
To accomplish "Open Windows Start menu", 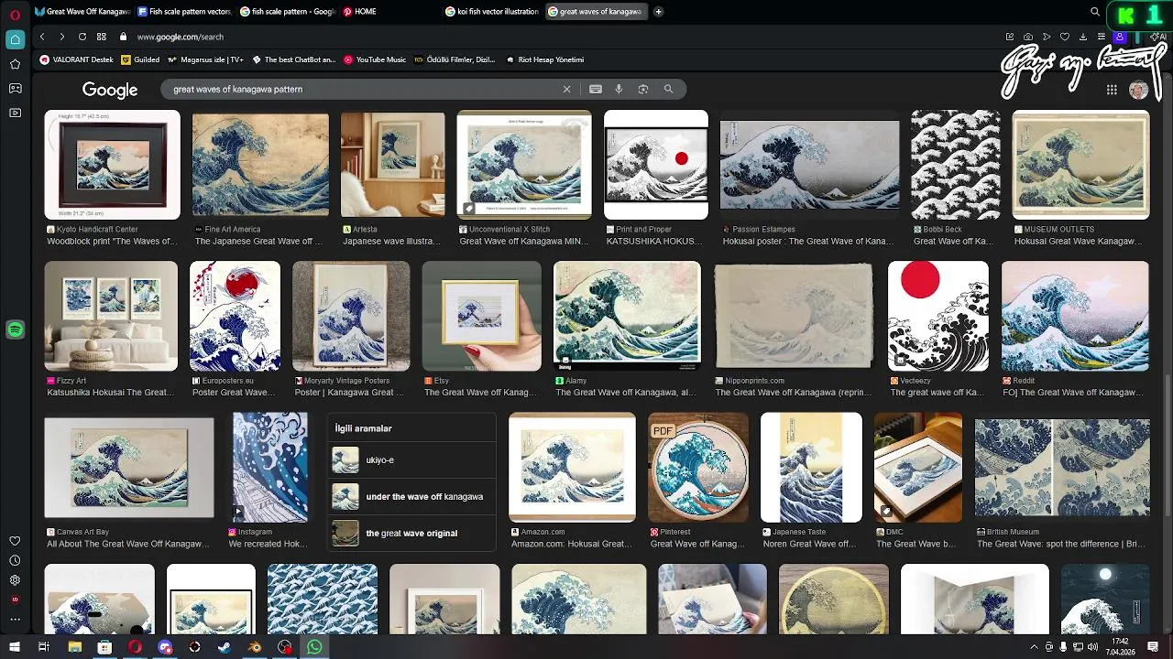I will [13, 647].
